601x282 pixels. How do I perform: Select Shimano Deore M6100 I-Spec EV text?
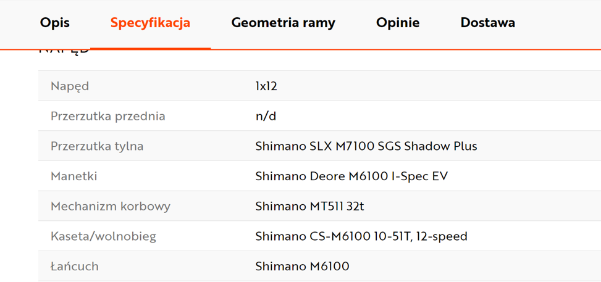(x=351, y=176)
